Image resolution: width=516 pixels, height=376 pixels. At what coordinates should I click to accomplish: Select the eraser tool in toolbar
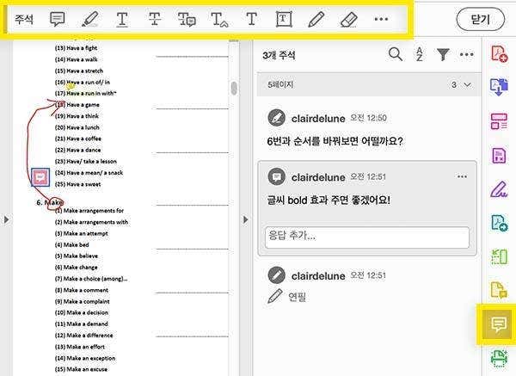349,19
